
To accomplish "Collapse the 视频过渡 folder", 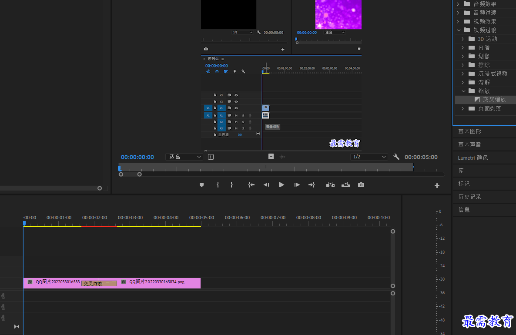I will click(459, 30).
